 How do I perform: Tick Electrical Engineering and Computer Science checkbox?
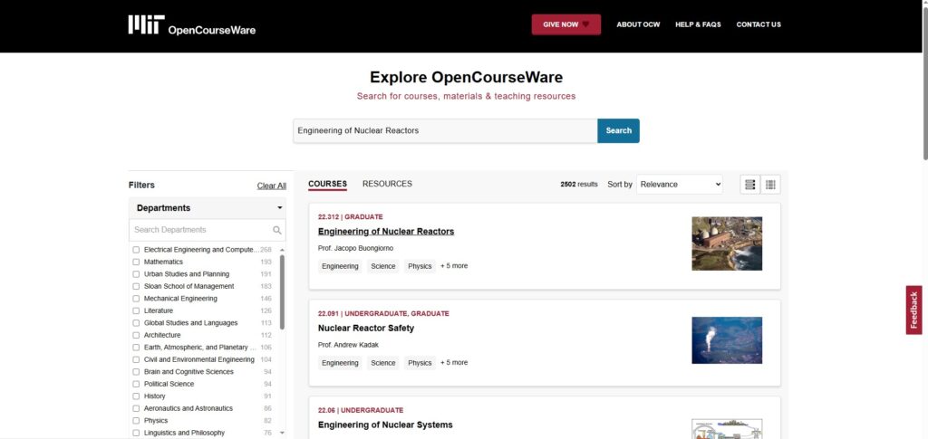[136, 250]
